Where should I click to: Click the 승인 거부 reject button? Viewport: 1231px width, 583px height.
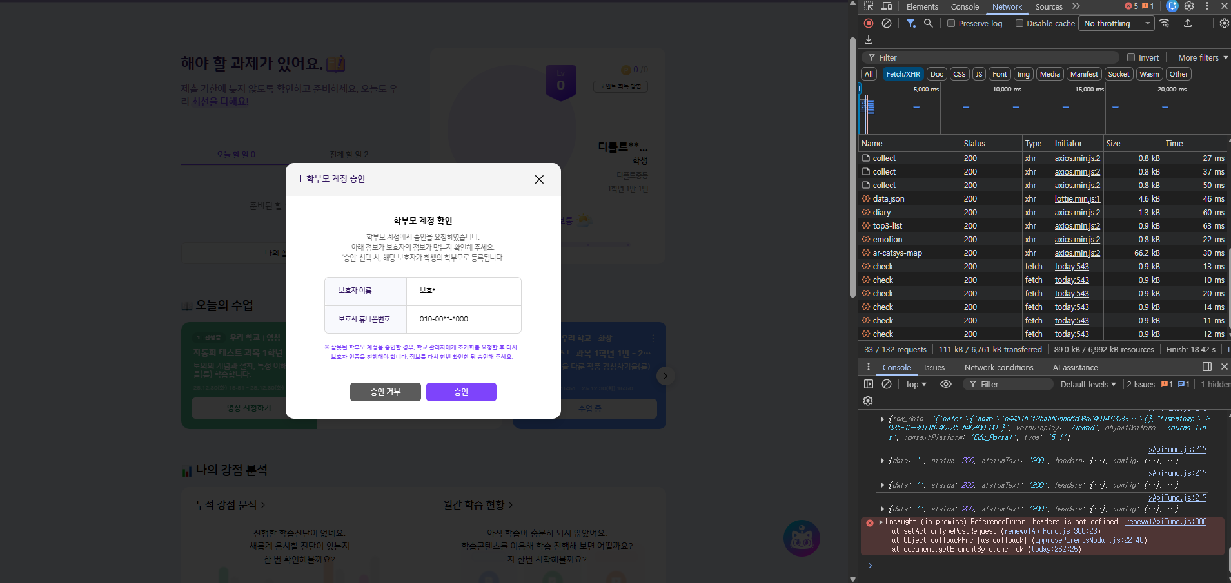click(385, 392)
